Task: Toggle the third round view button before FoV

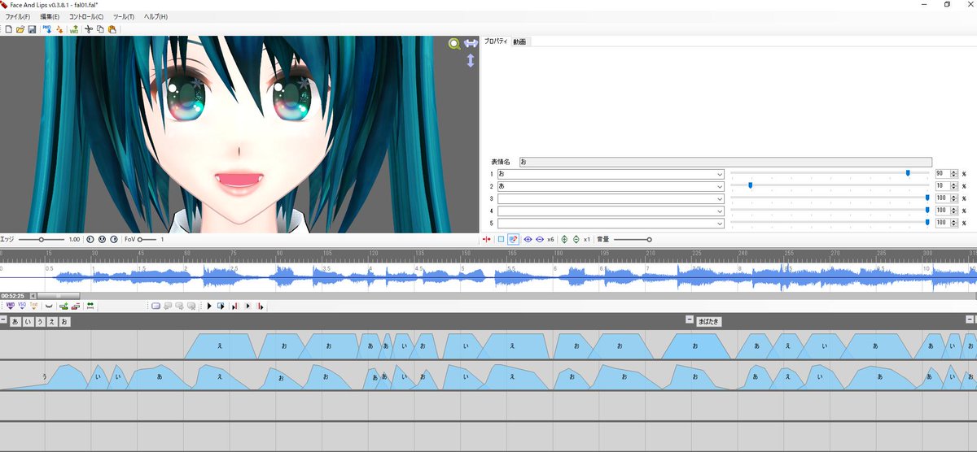Action: pos(113,240)
